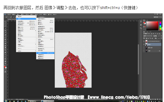Switch to the Swatches tab
This screenshot has width=164, height=102.
147,20
